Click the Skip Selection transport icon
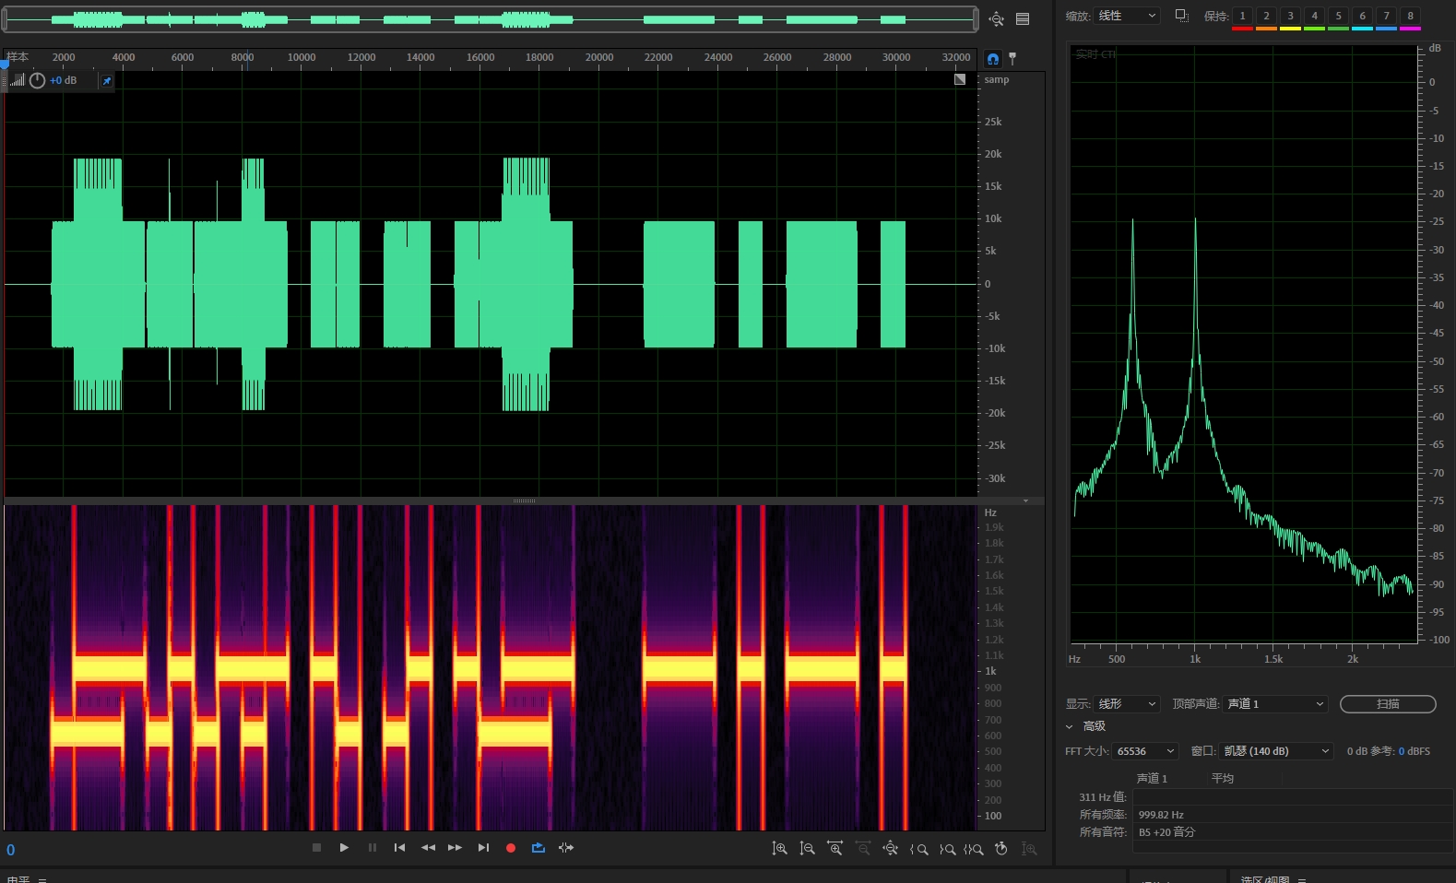Screen dimensions: 1456x883 (x=566, y=848)
